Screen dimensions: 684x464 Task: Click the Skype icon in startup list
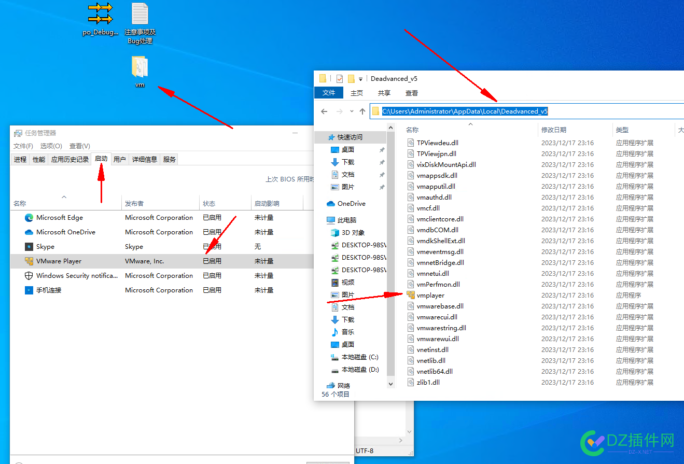click(29, 247)
